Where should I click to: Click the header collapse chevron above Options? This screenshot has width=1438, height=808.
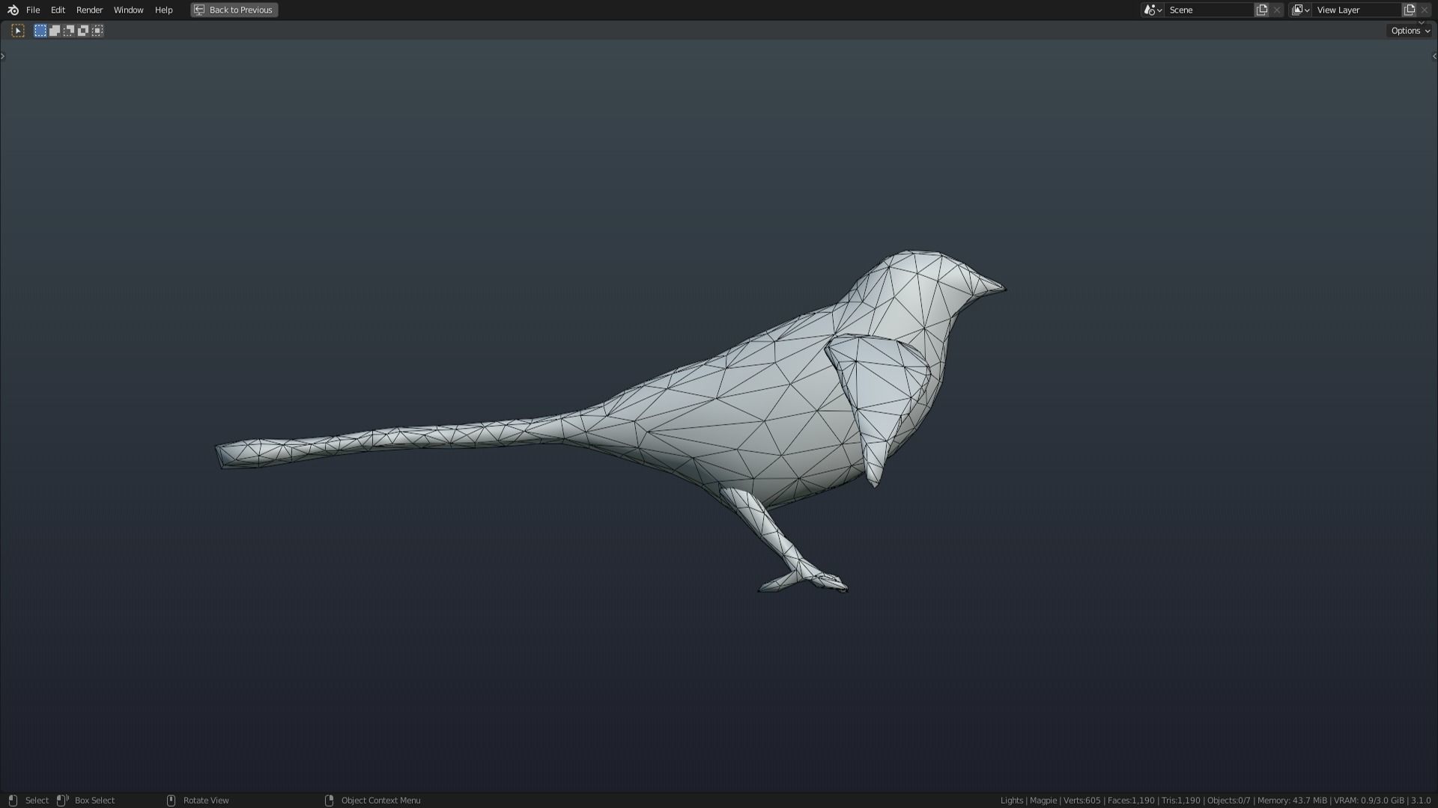[1422, 22]
